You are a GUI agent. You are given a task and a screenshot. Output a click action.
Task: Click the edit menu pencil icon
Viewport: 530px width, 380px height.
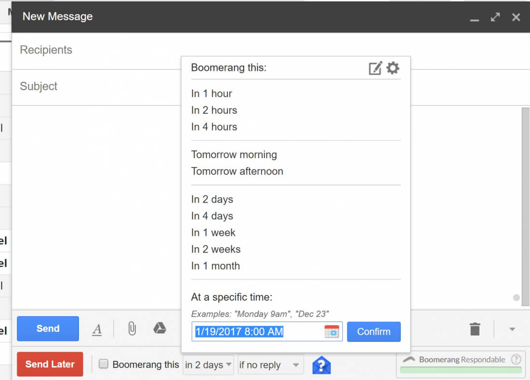[x=375, y=68]
